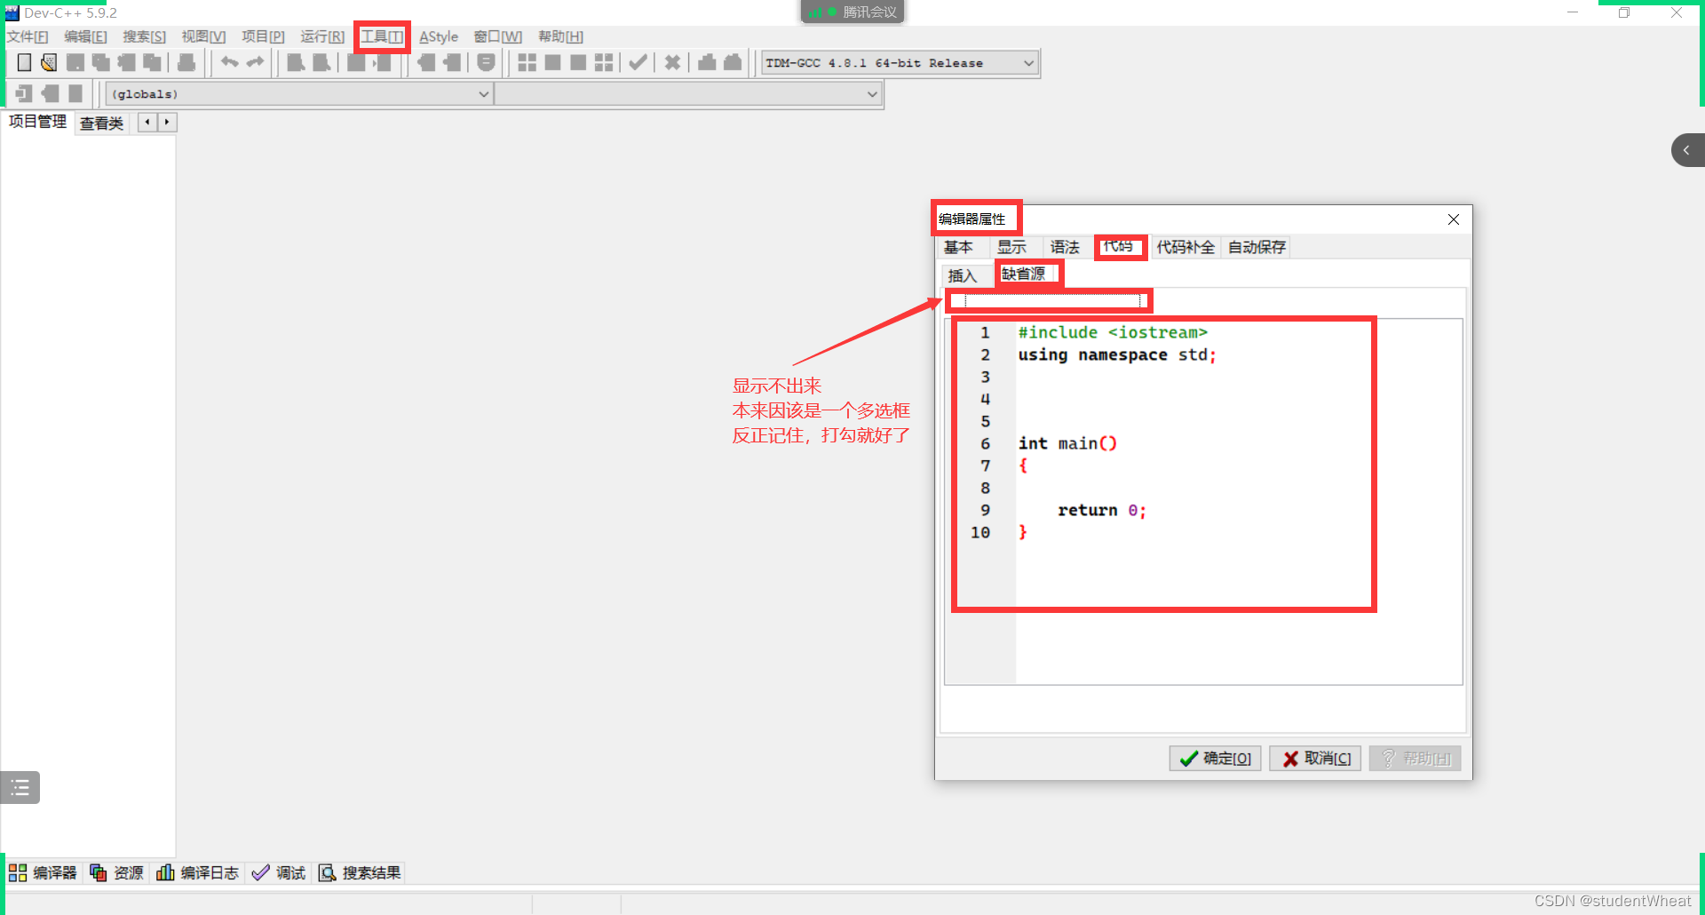Select the 插入 sub-tab

point(963,275)
